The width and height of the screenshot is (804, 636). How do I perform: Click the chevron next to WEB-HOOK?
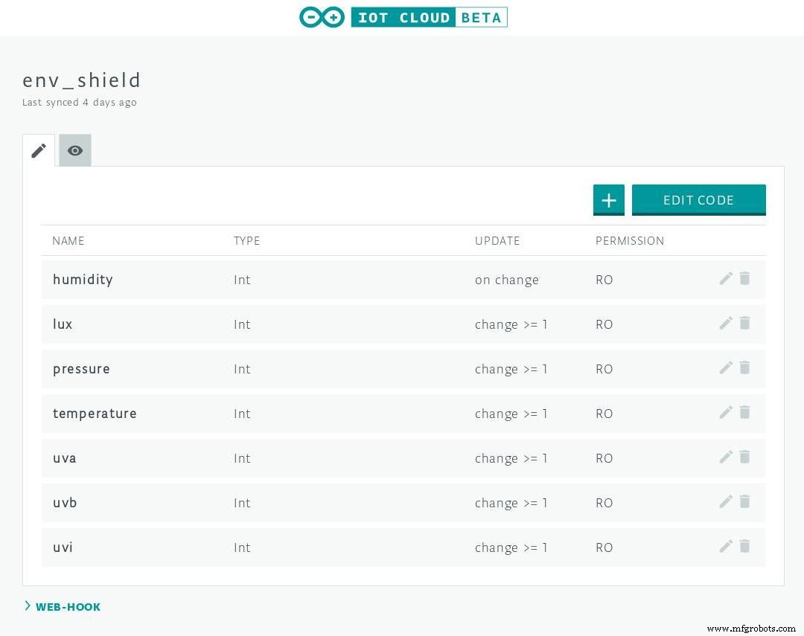pyautogui.click(x=28, y=606)
